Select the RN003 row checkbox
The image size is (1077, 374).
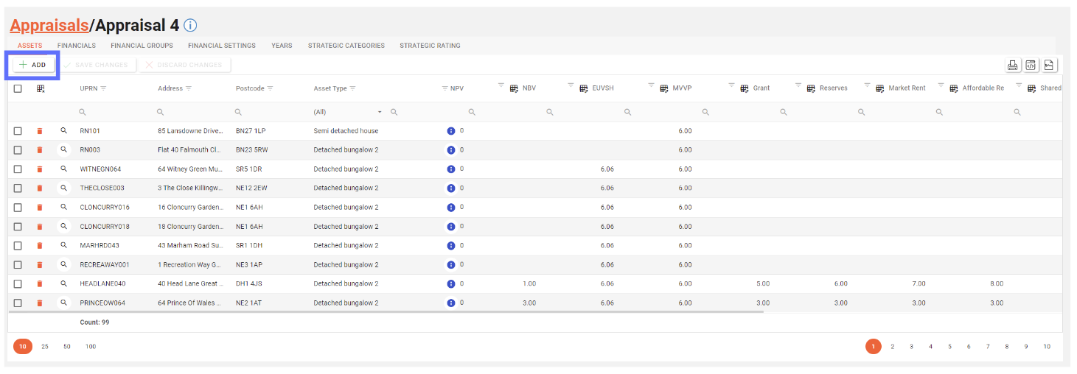coord(18,150)
